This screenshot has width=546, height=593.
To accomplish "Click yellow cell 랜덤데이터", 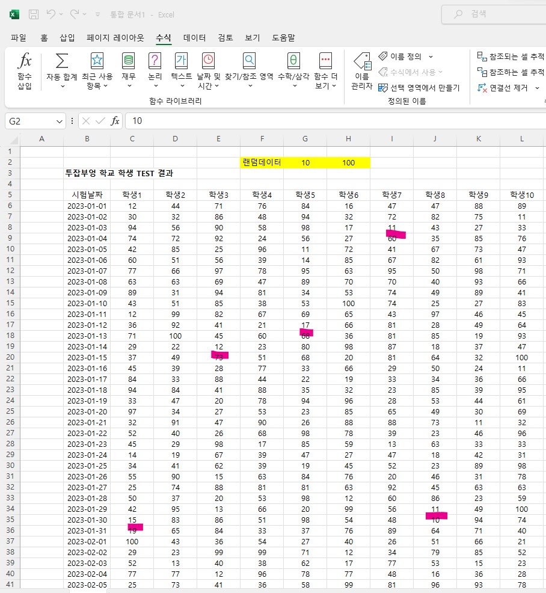I will 262,162.
